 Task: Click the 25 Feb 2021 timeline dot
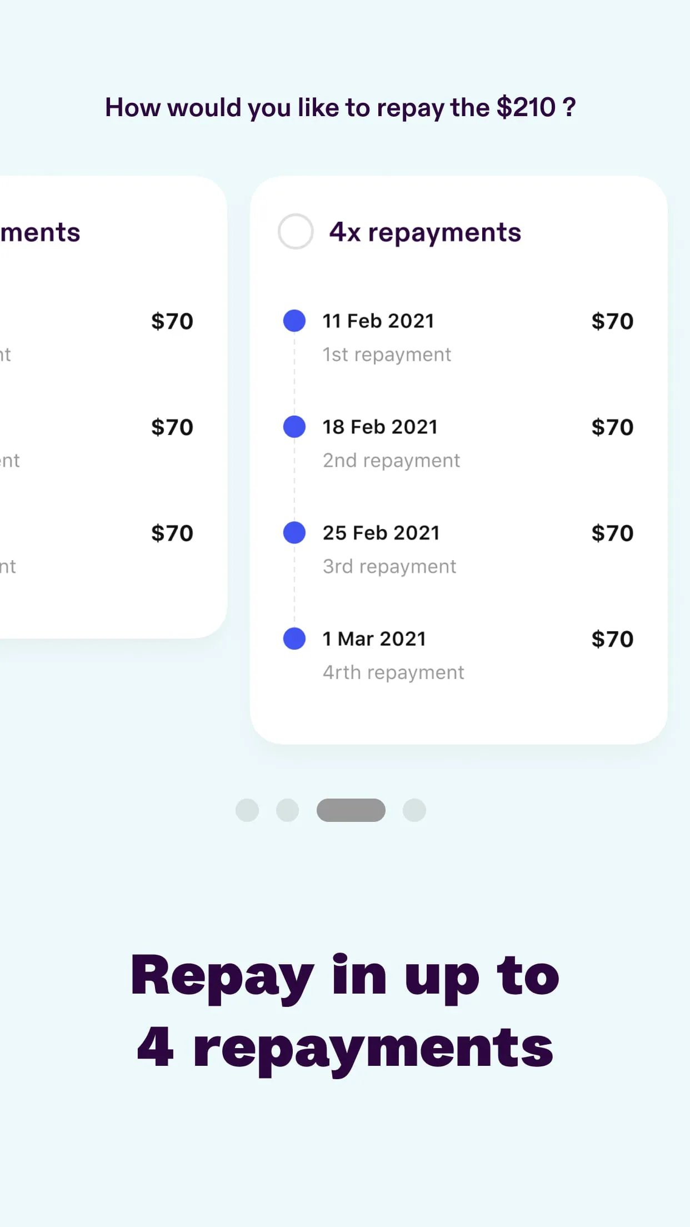(294, 532)
